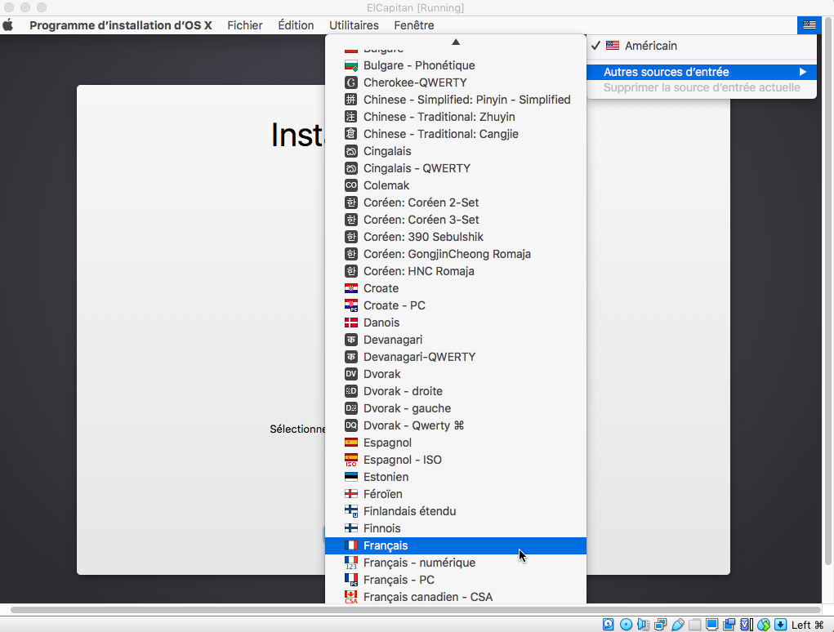Click the VirtualBox vertical scrollbar
Screen dimensions: 834x632
click(x=827, y=291)
